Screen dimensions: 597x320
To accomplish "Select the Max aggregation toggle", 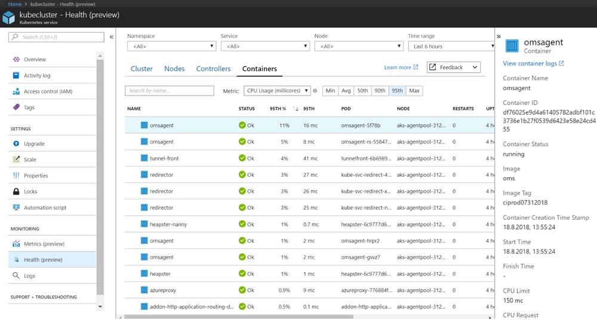I will 414,91.
